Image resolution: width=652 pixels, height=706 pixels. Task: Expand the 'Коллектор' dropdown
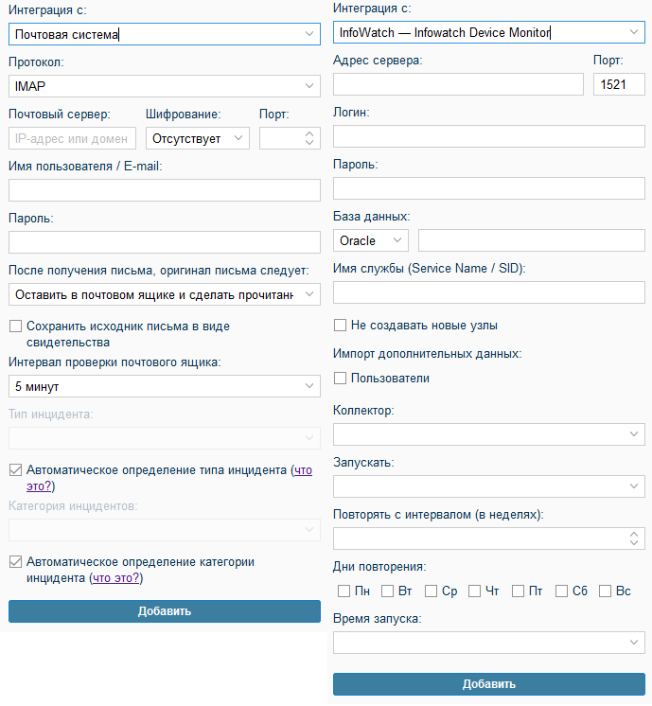(x=488, y=433)
